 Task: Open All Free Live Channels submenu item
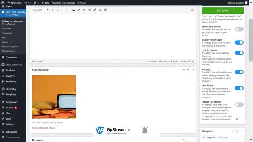(12, 22)
